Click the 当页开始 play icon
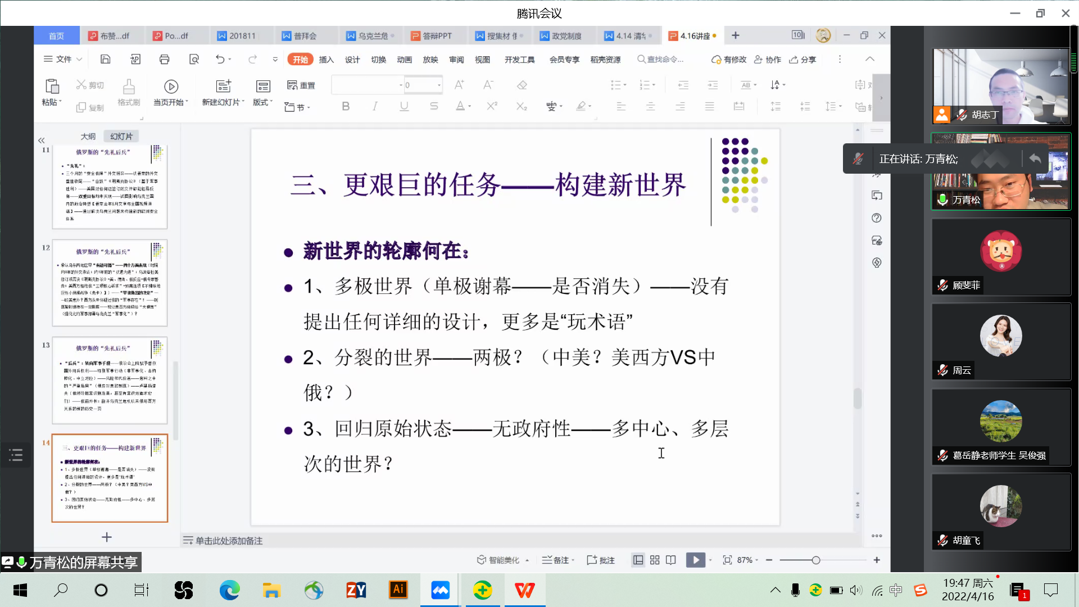The height and width of the screenshot is (607, 1079). 171,86
